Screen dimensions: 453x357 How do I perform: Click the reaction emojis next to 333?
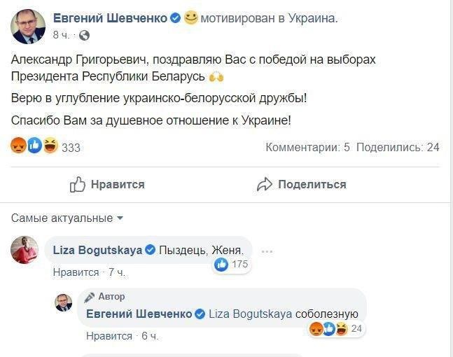point(34,147)
